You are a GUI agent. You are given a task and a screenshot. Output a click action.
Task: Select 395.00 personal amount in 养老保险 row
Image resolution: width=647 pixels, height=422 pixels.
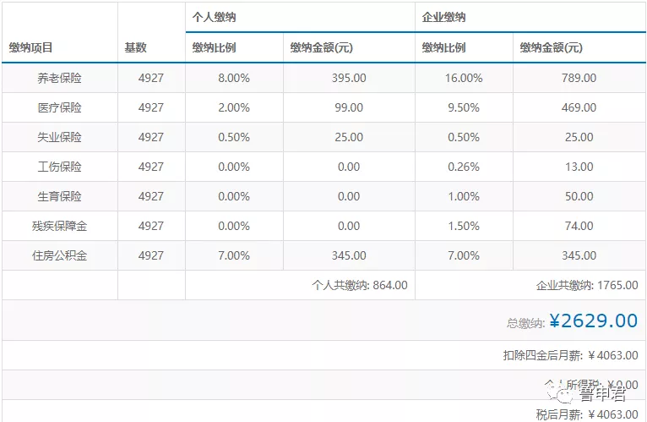pos(349,78)
